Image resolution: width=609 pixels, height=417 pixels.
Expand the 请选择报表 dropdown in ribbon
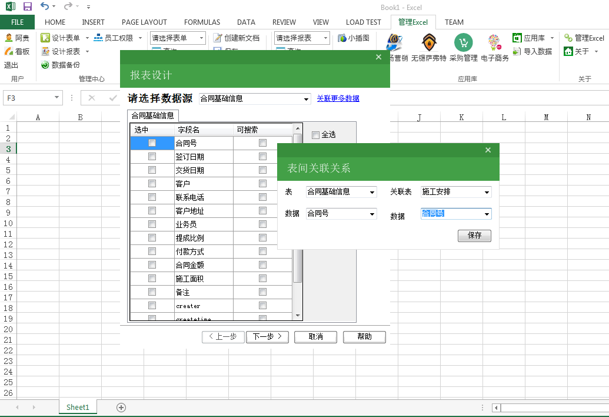pos(326,38)
